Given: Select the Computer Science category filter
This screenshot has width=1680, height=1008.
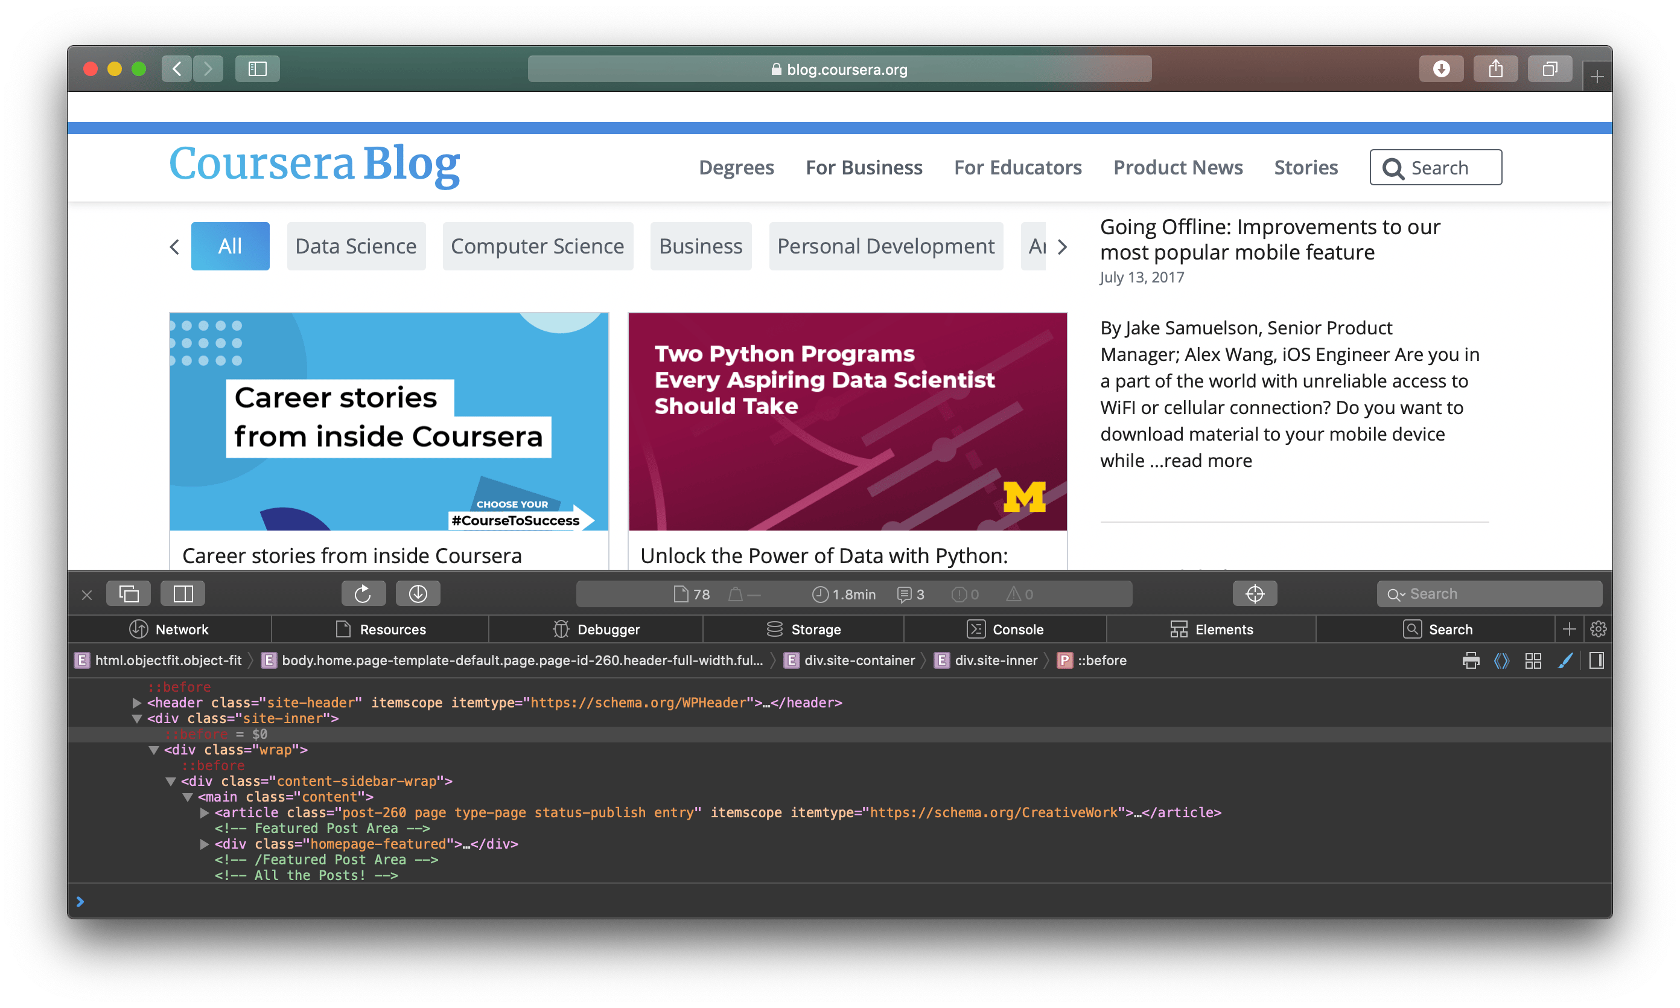Looking at the screenshot, I should 537,246.
